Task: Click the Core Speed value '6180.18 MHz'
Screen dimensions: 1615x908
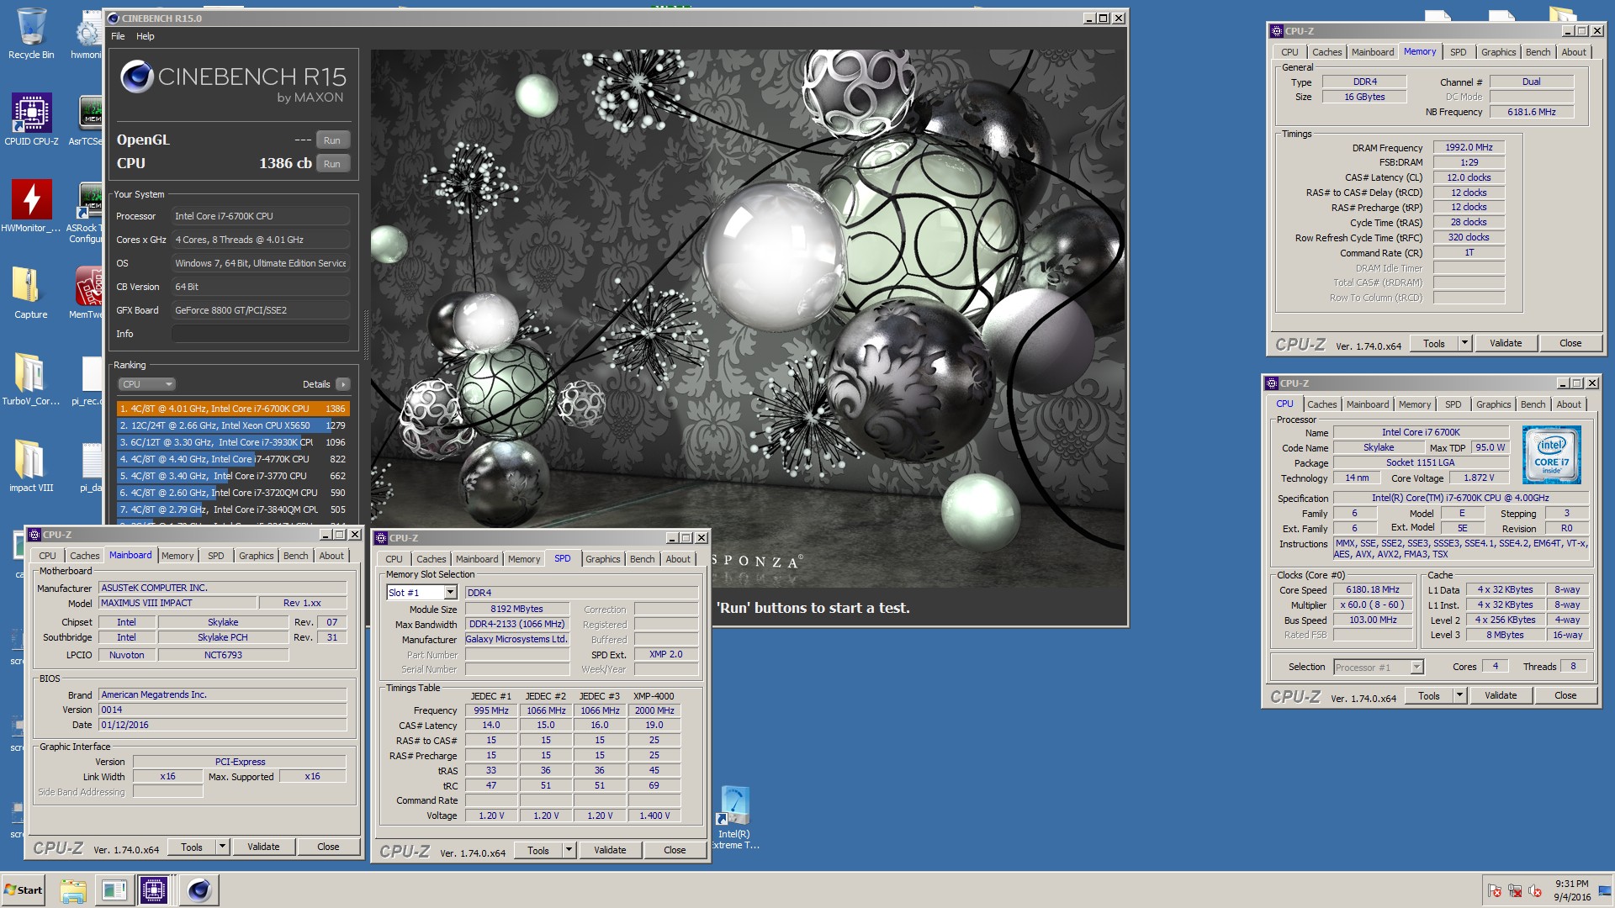Action: point(1373,589)
